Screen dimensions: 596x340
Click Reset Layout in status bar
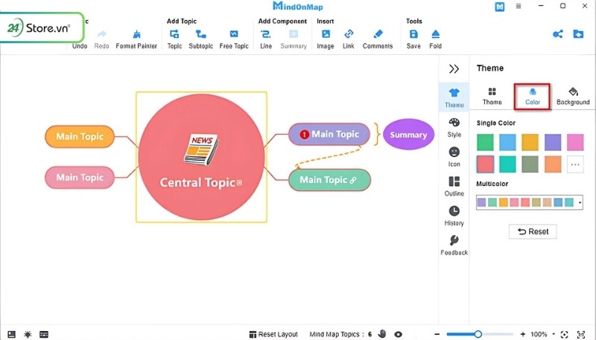point(273,334)
